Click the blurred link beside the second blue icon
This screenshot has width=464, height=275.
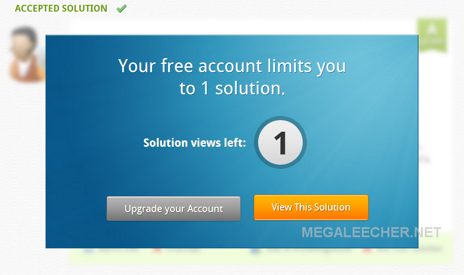[308, 251]
